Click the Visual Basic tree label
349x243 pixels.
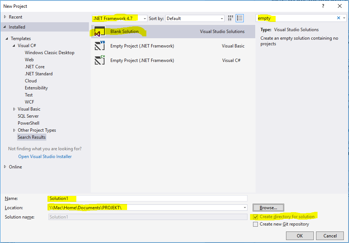click(x=29, y=109)
